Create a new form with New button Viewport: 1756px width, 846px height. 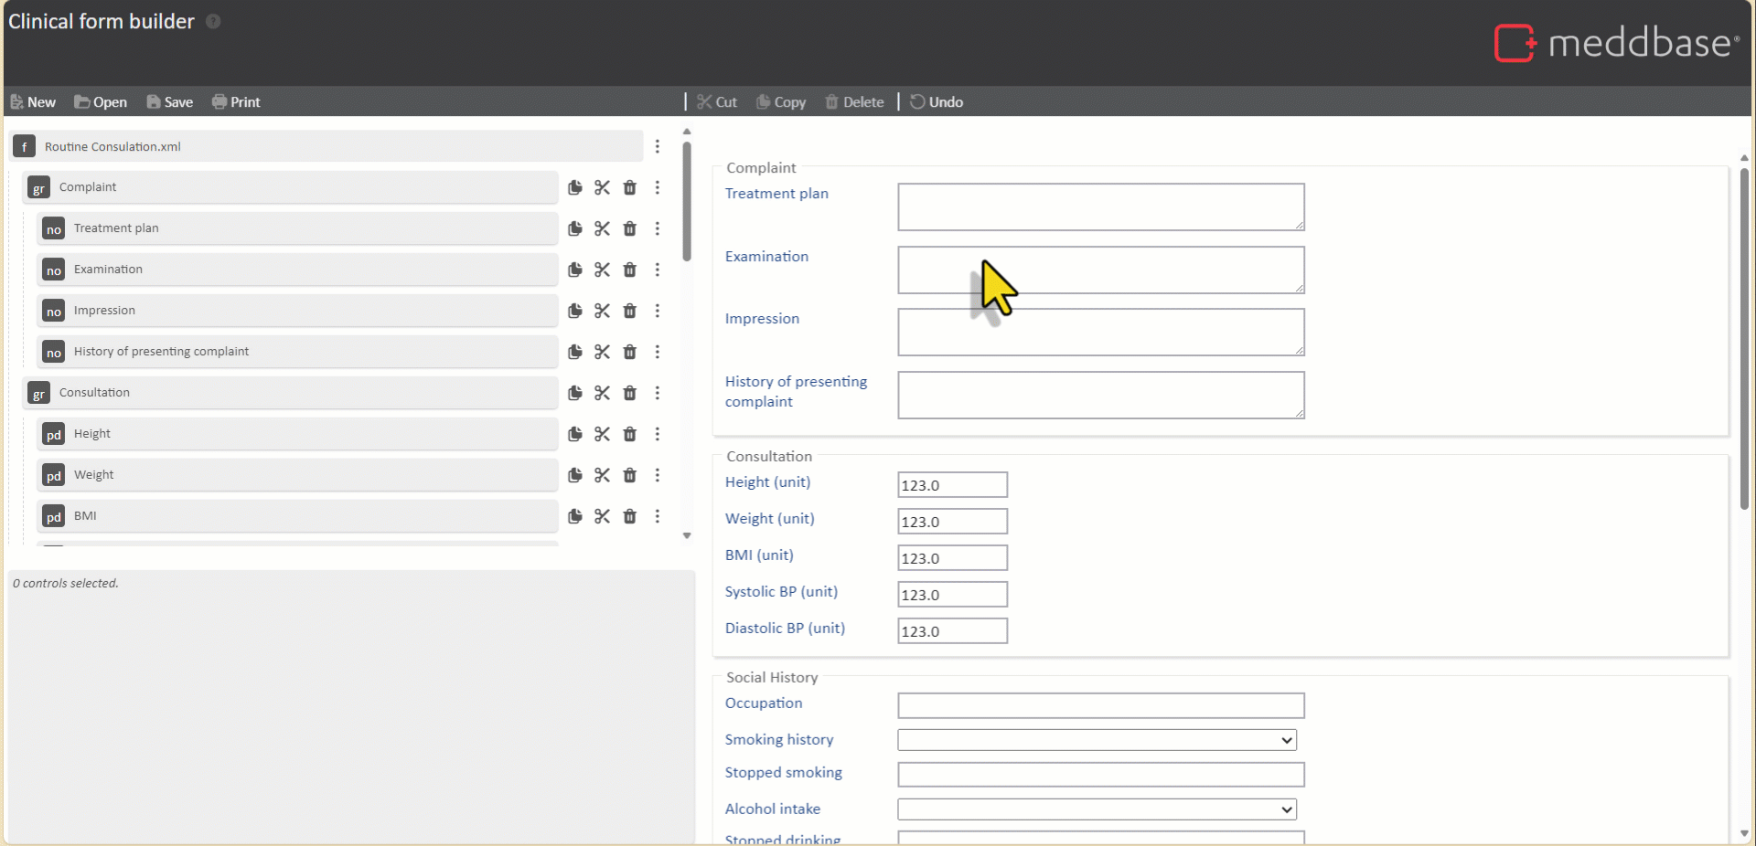33,102
